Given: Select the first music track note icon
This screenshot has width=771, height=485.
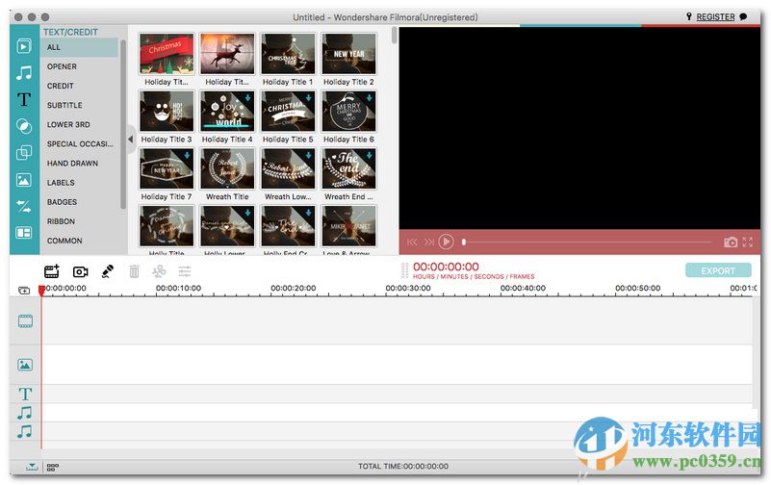Looking at the screenshot, I should (x=25, y=413).
